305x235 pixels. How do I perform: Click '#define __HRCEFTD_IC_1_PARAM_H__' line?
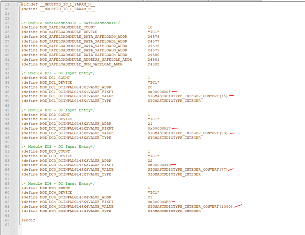coord(58,9)
